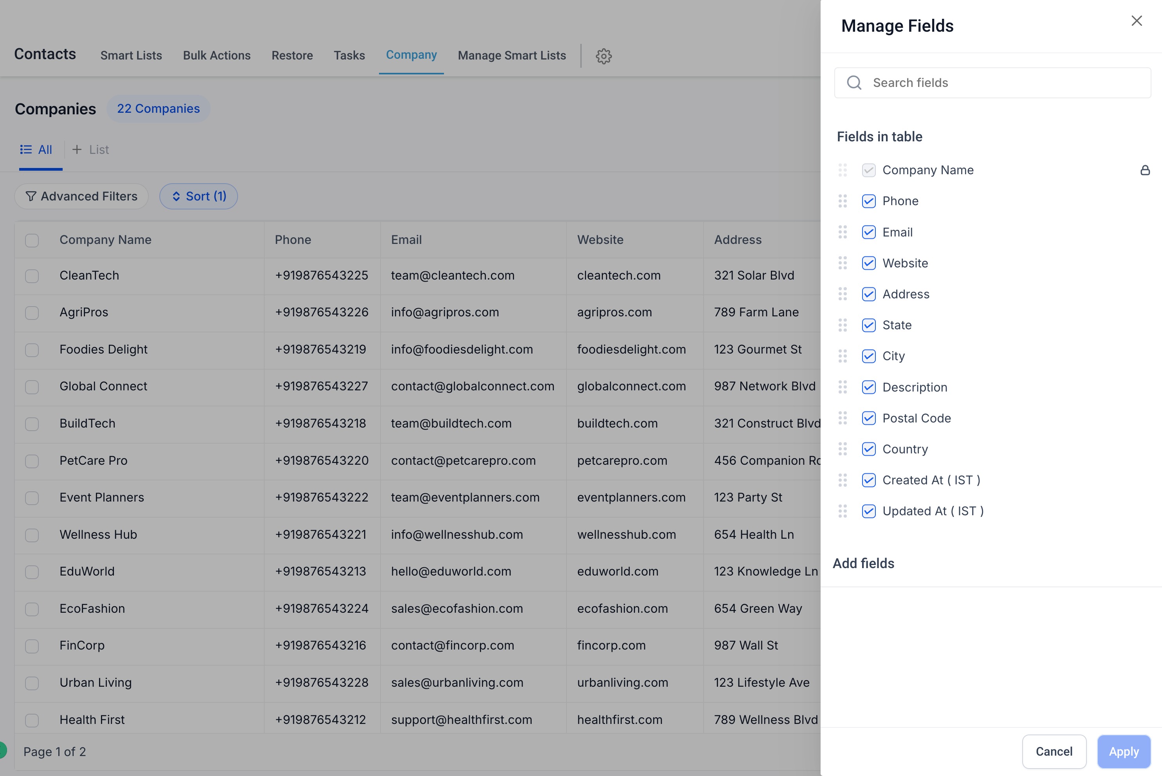The width and height of the screenshot is (1162, 776).
Task: Tick the FinCorp row checkbox
Action: [32, 646]
